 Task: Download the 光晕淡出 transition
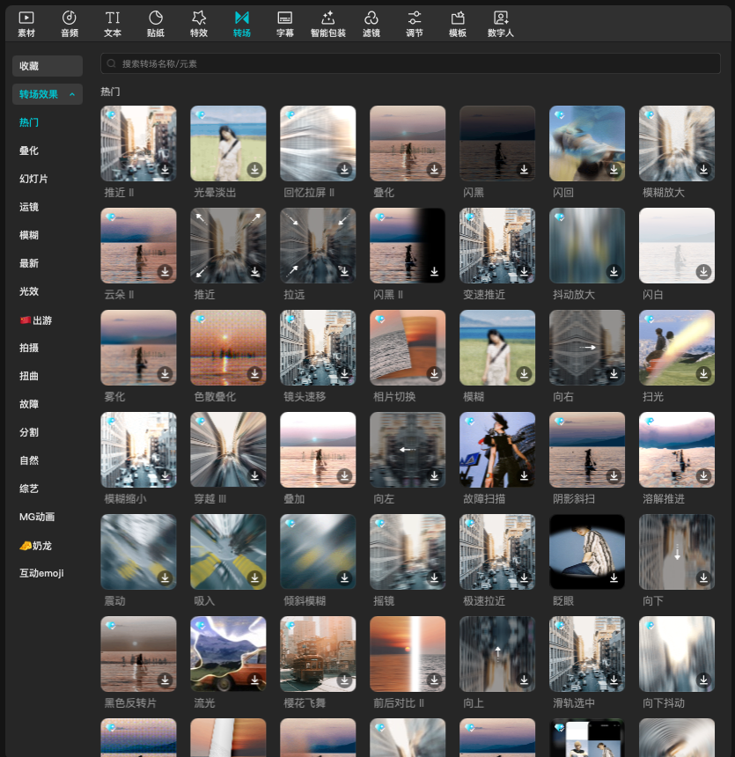pyautogui.click(x=255, y=170)
